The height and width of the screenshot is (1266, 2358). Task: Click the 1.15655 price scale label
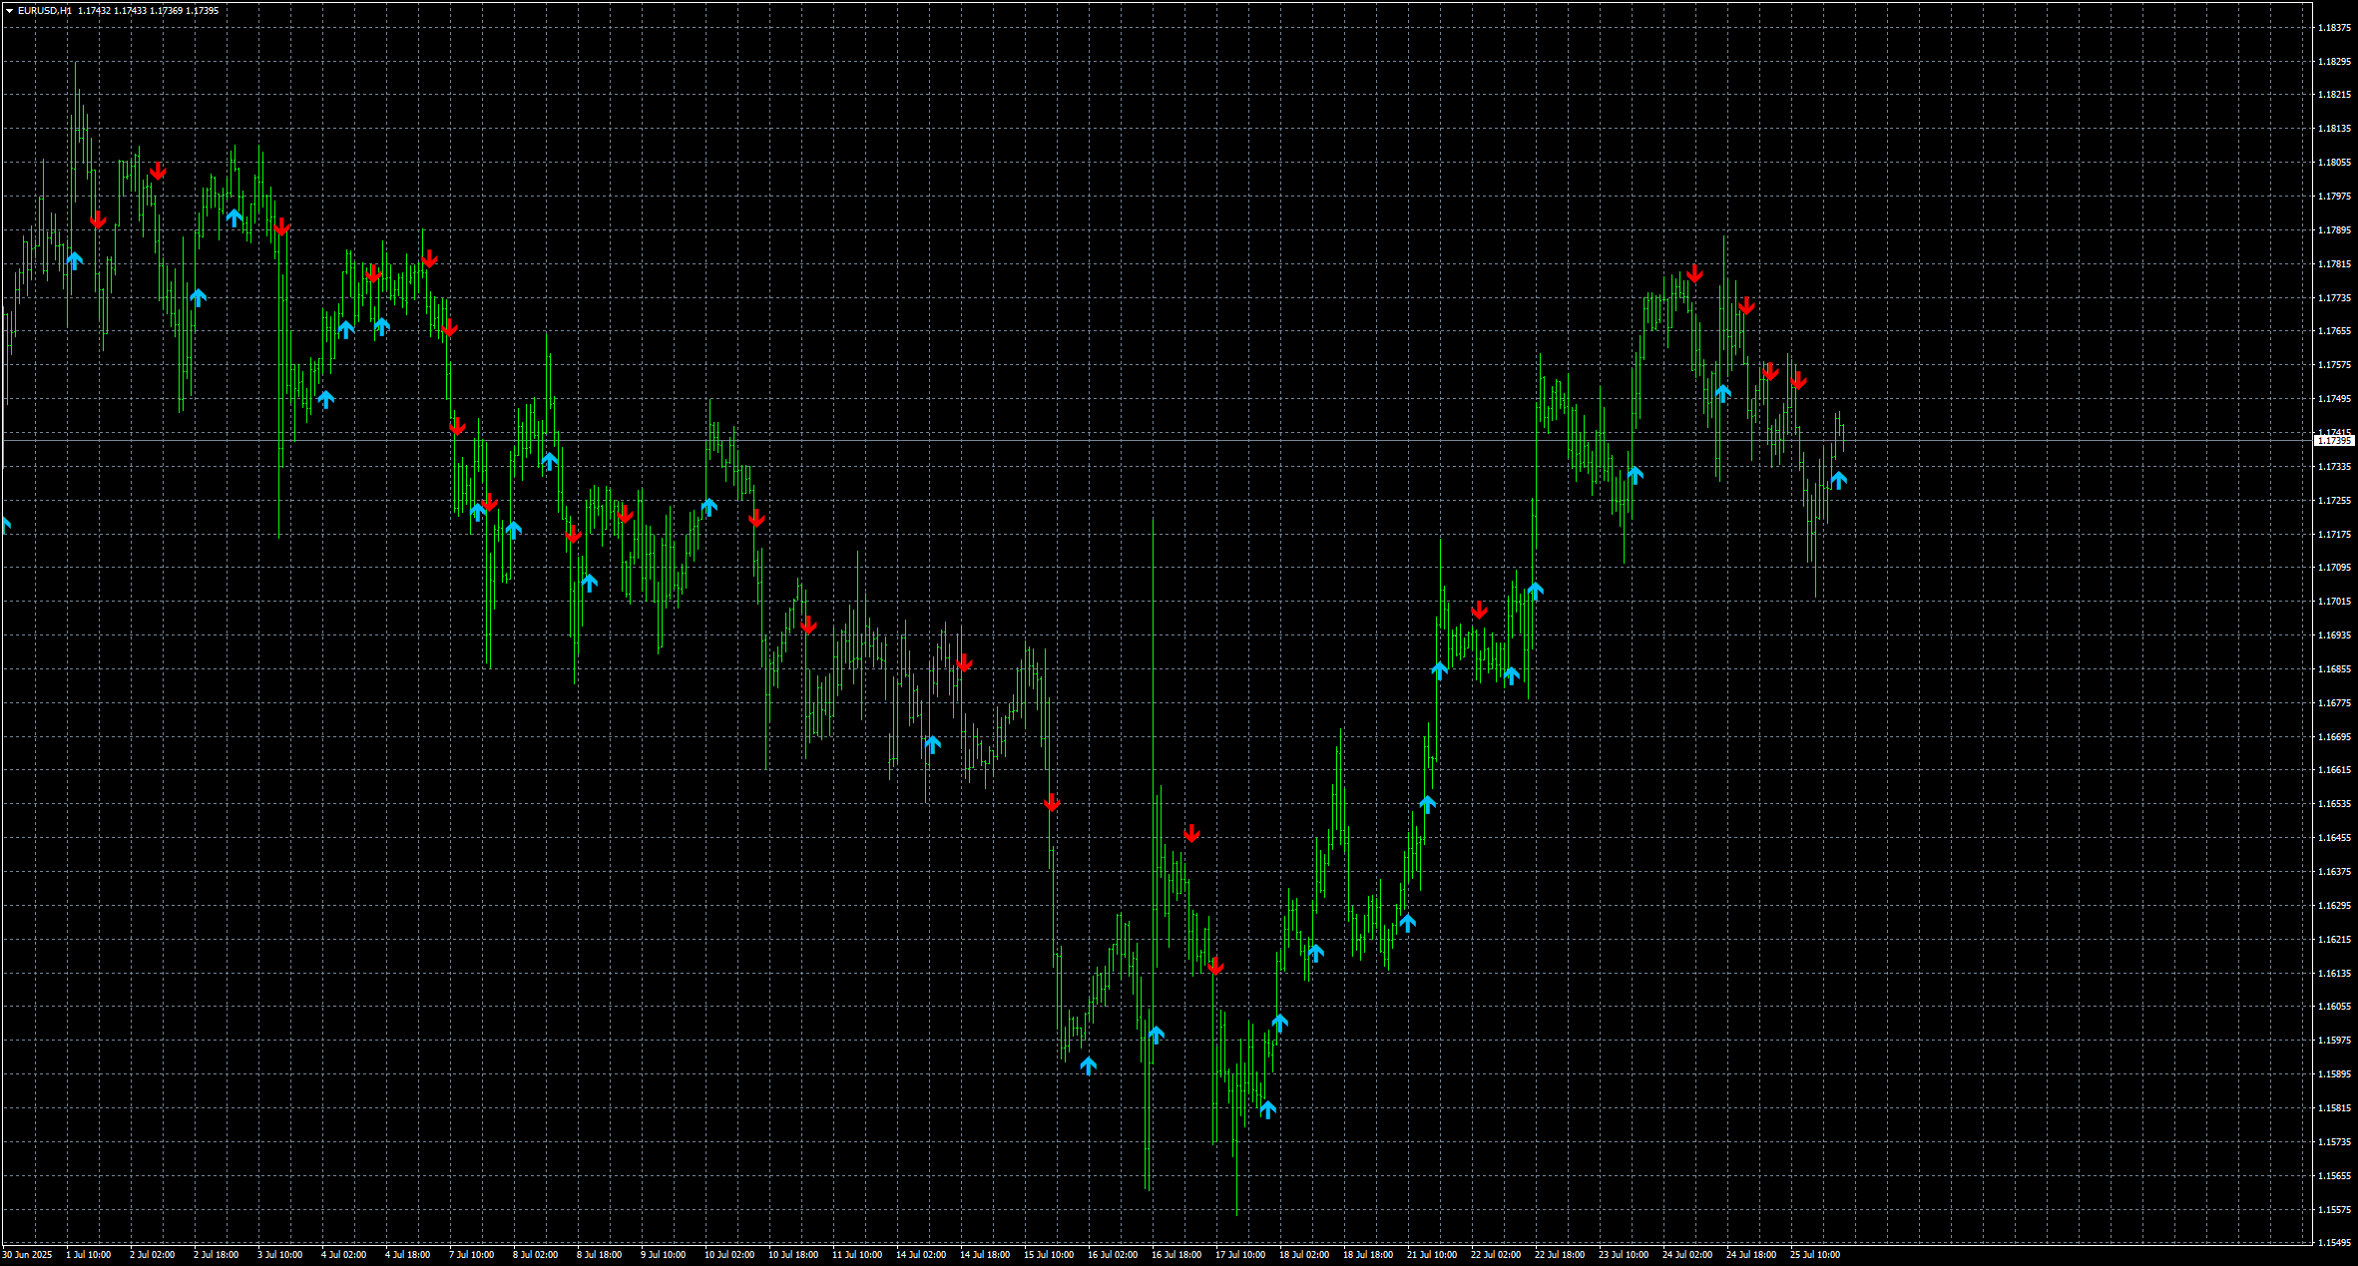[x=2335, y=1175]
